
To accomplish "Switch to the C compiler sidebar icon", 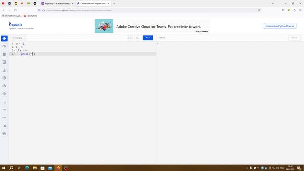I will (4, 78).
